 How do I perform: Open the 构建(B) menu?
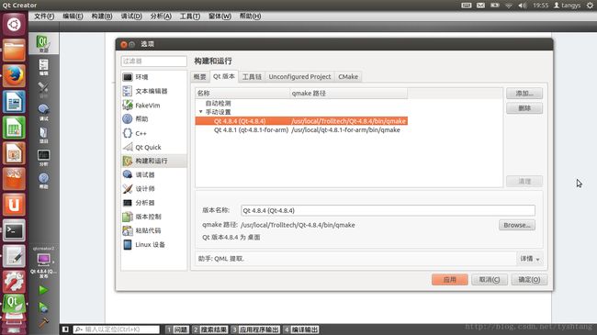click(102, 17)
